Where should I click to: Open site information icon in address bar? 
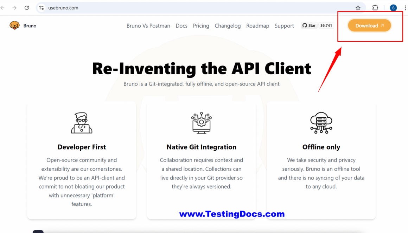coord(42,8)
